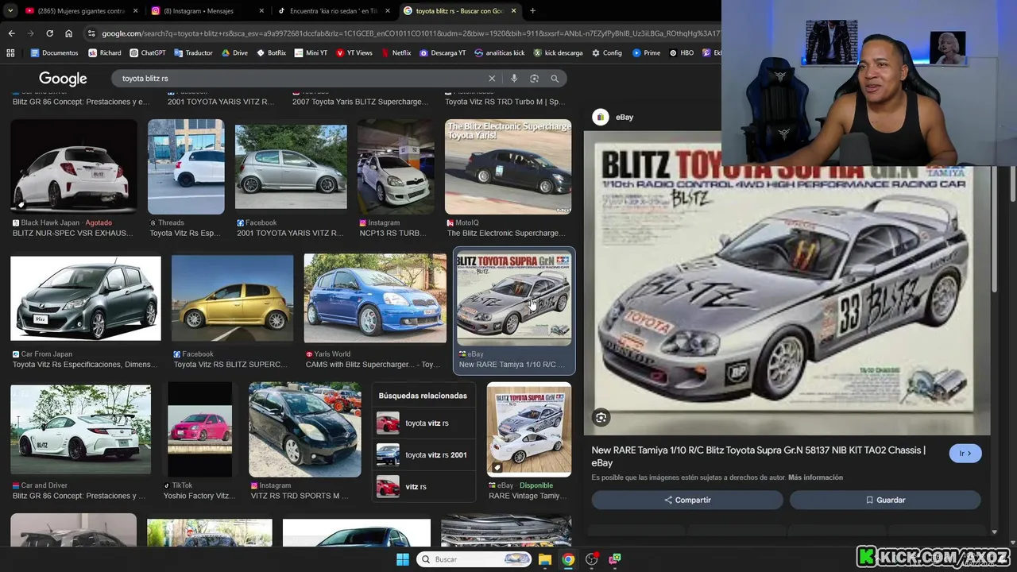Open the MotoIQ Blitz Supercharger thumbnail
Viewport: 1017px width, 572px height.
click(x=508, y=166)
